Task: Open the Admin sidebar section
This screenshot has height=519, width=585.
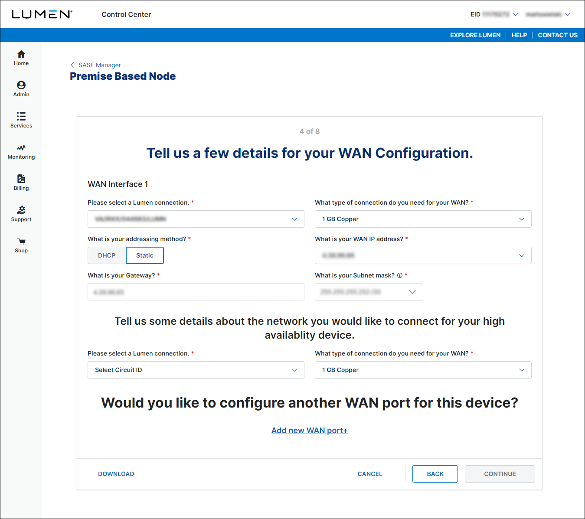Action: pos(21,89)
